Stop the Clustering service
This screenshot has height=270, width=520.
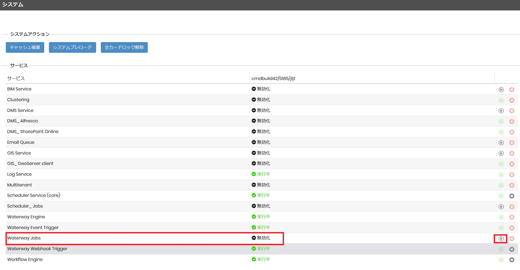[511, 100]
